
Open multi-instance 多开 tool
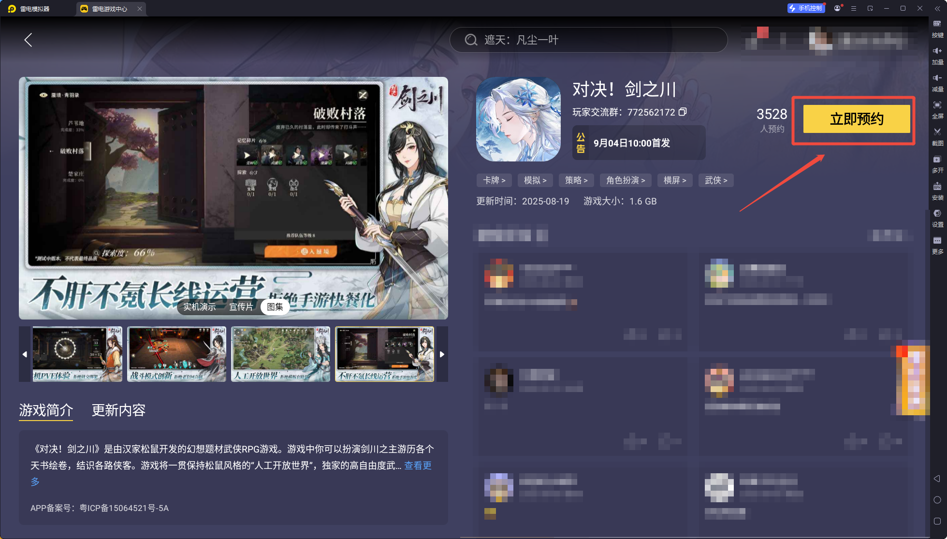tap(937, 163)
